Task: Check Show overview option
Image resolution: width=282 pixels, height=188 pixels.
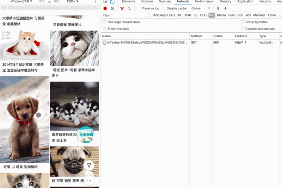Action: 104,29
